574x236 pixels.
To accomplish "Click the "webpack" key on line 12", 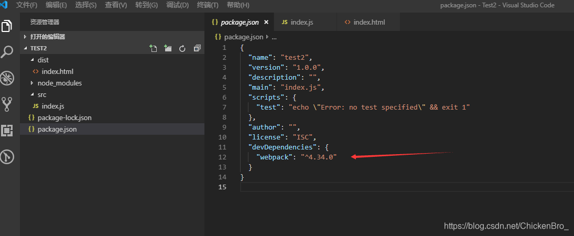I will tap(274, 157).
